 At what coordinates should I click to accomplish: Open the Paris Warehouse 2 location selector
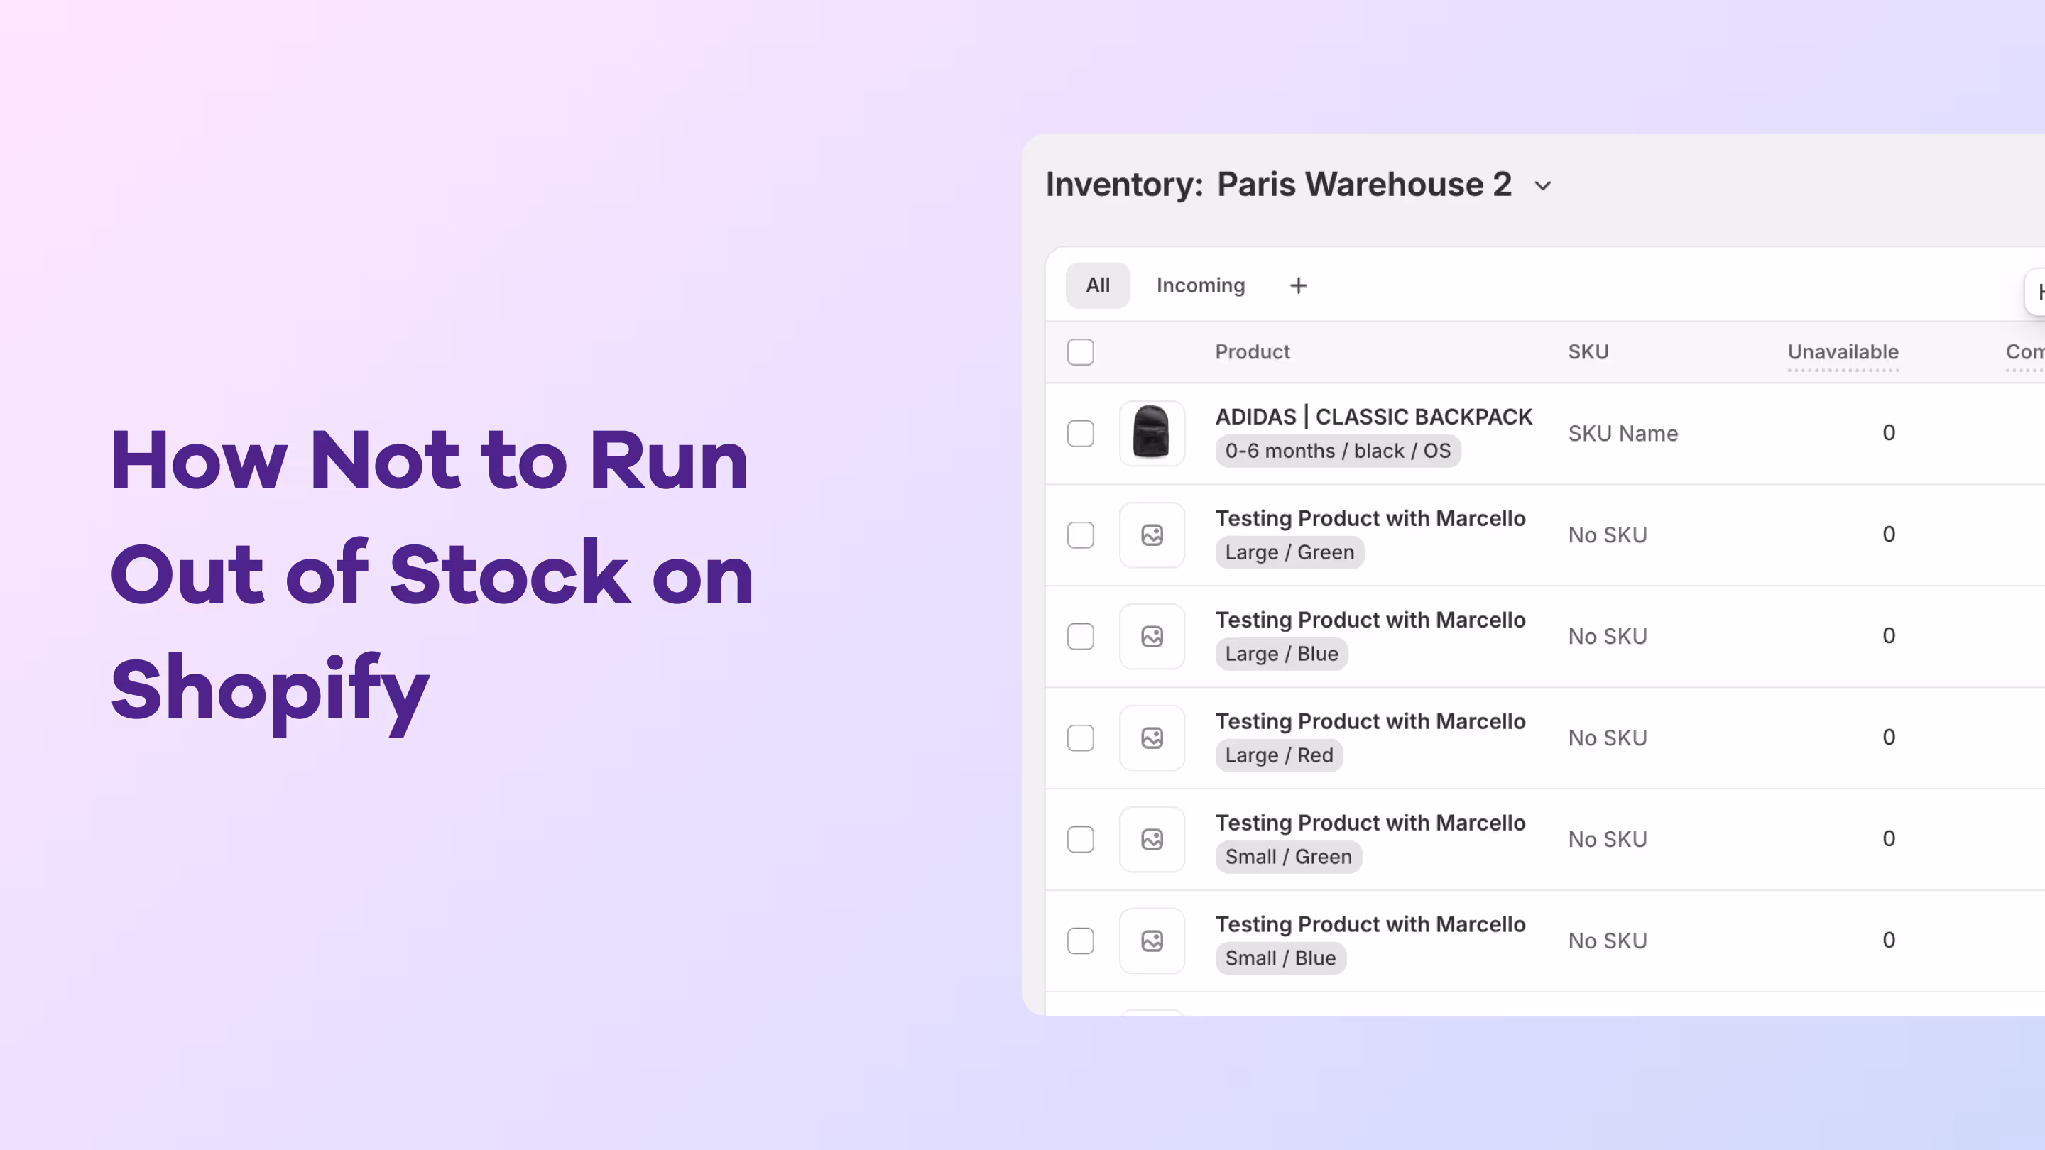pos(1364,184)
